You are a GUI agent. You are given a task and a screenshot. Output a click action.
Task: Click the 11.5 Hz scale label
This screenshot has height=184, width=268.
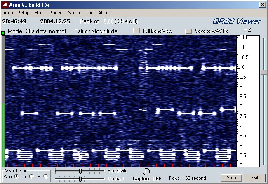click(244, 38)
